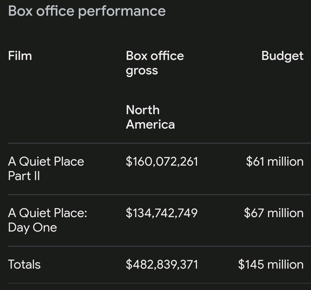
Task: Click the word "gross" in the column header
Action: 142,70
